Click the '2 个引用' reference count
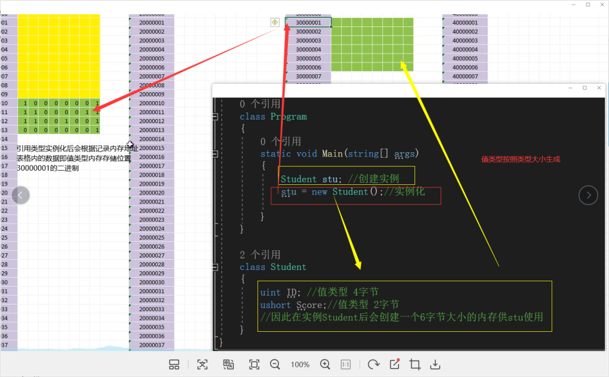This screenshot has height=377, width=609. 260,255
